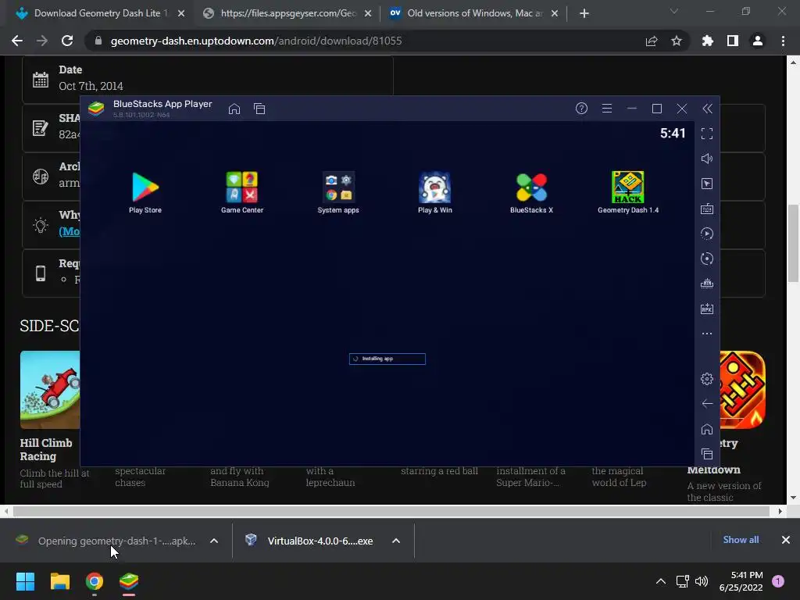Open the Chrome profile avatar
This screenshot has width=800, height=600.
tap(758, 41)
